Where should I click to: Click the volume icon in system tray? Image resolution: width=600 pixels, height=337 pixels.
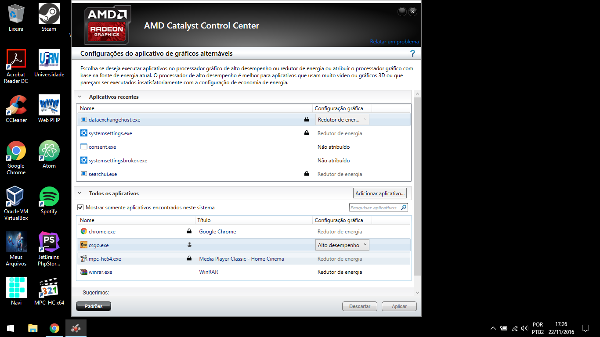point(524,328)
